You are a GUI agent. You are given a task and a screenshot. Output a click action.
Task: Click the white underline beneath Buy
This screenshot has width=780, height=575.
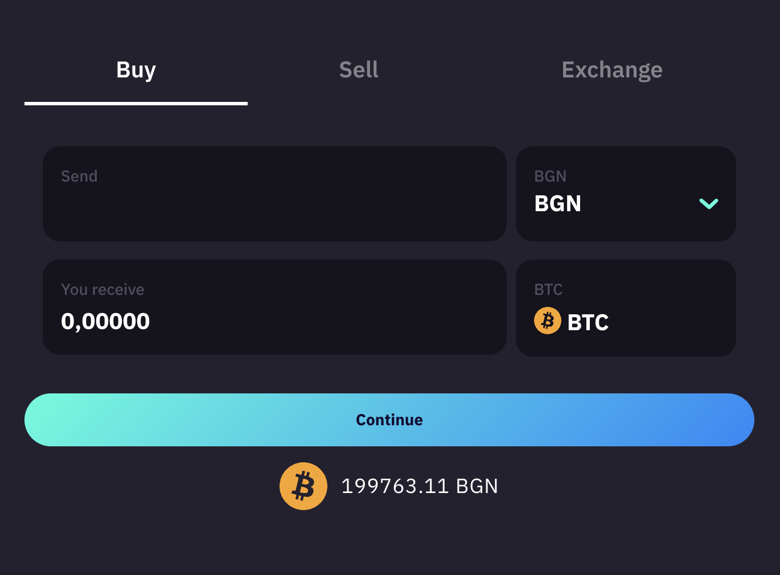click(136, 104)
